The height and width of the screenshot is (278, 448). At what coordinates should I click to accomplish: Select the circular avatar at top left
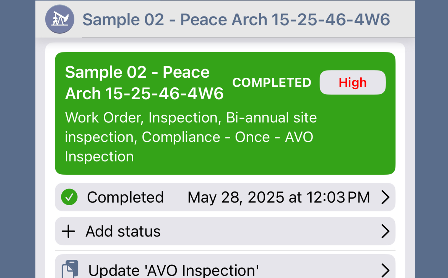coord(60,19)
